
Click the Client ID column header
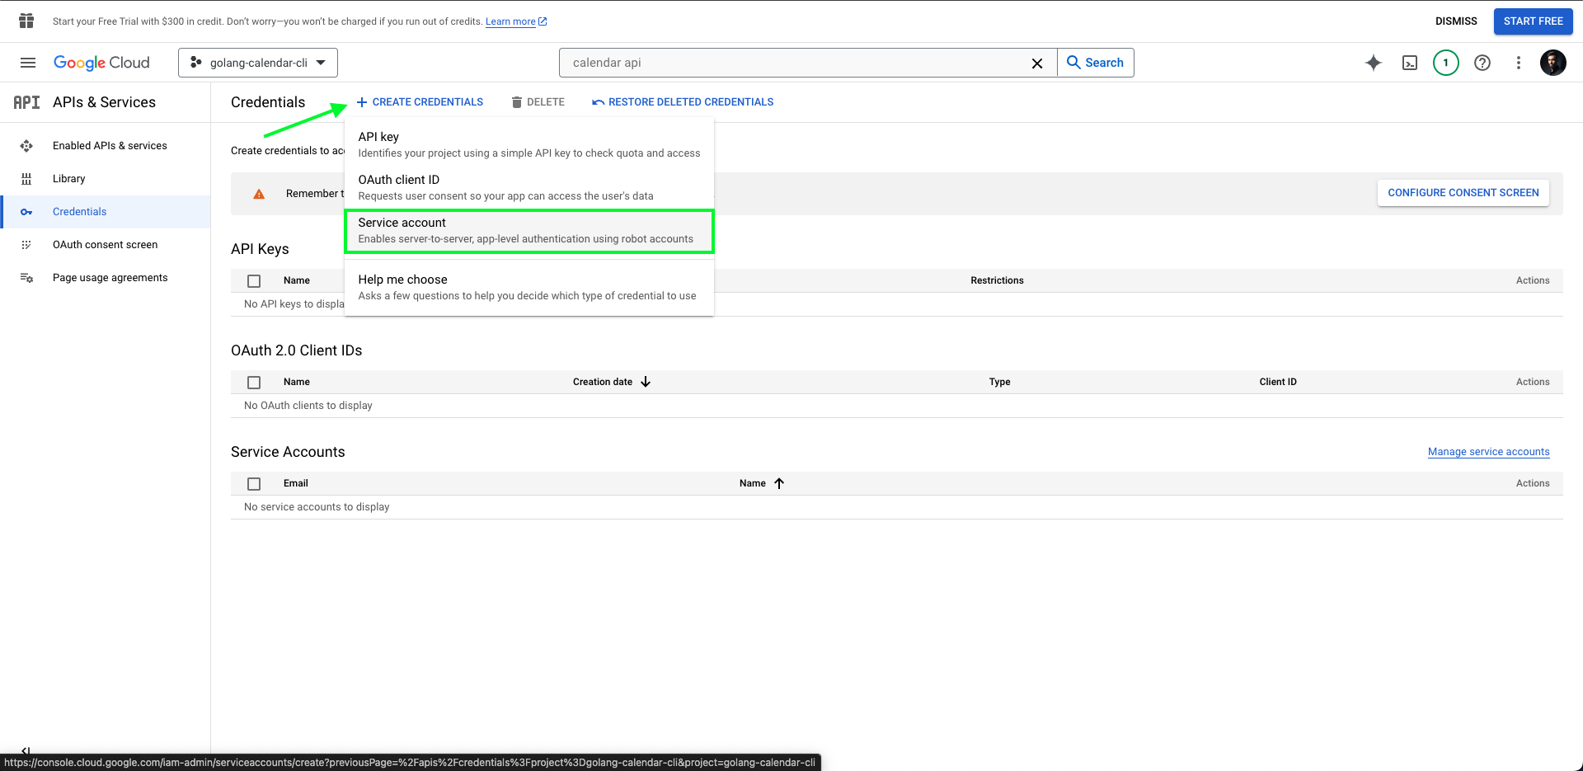[x=1278, y=382]
